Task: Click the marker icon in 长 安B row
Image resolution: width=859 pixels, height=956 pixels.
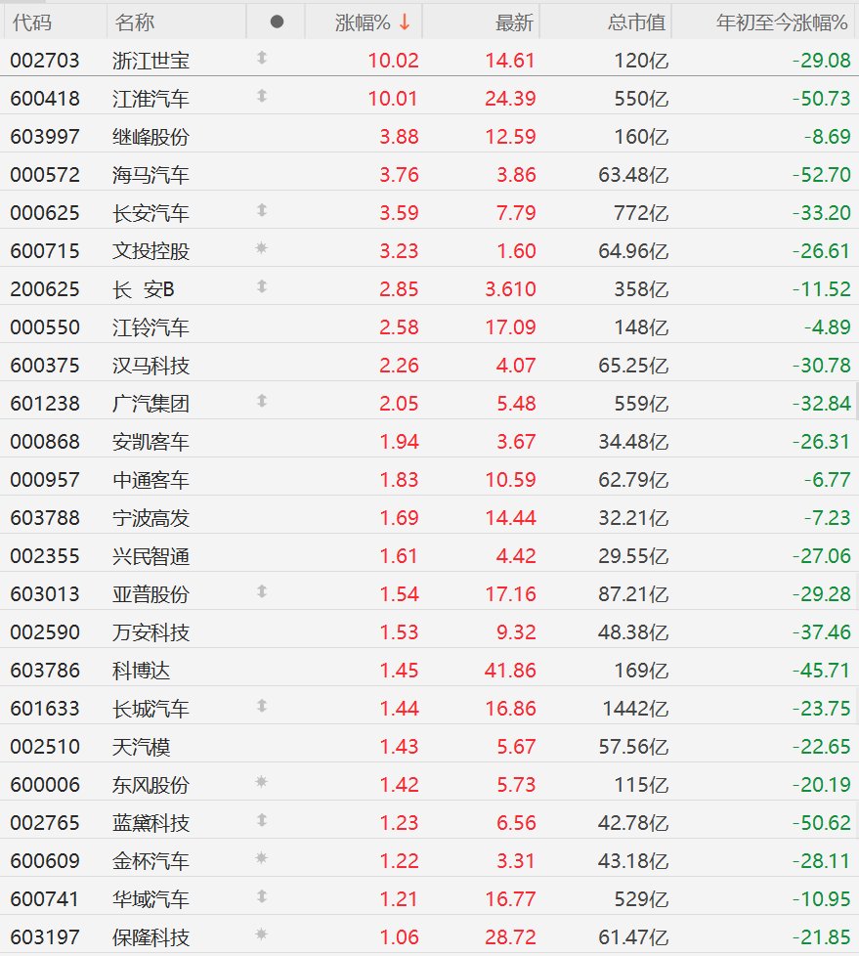Action: point(262,286)
